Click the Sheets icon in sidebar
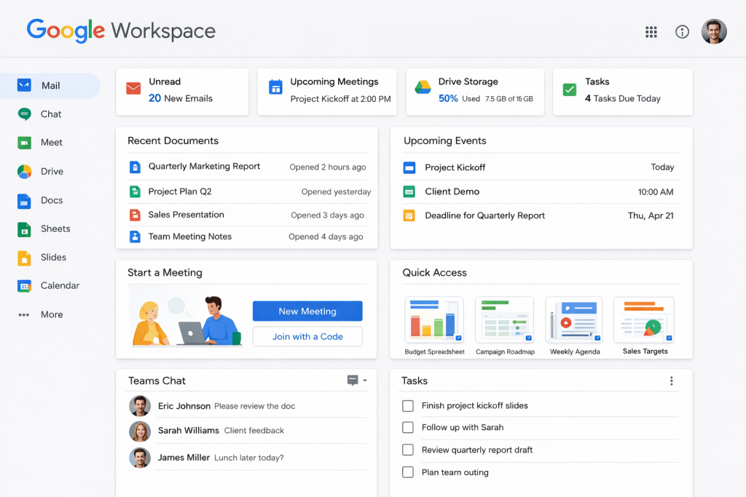Viewport: 746px width, 497px height. pos(25,229)
